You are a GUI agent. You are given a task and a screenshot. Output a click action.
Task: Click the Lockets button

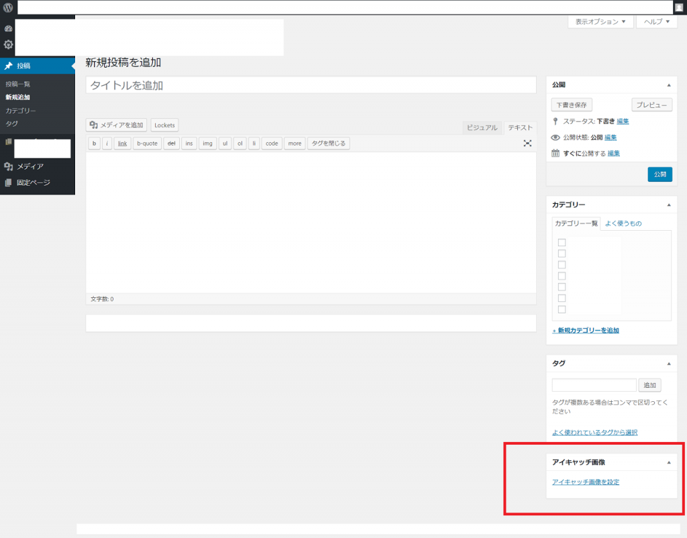165,125
